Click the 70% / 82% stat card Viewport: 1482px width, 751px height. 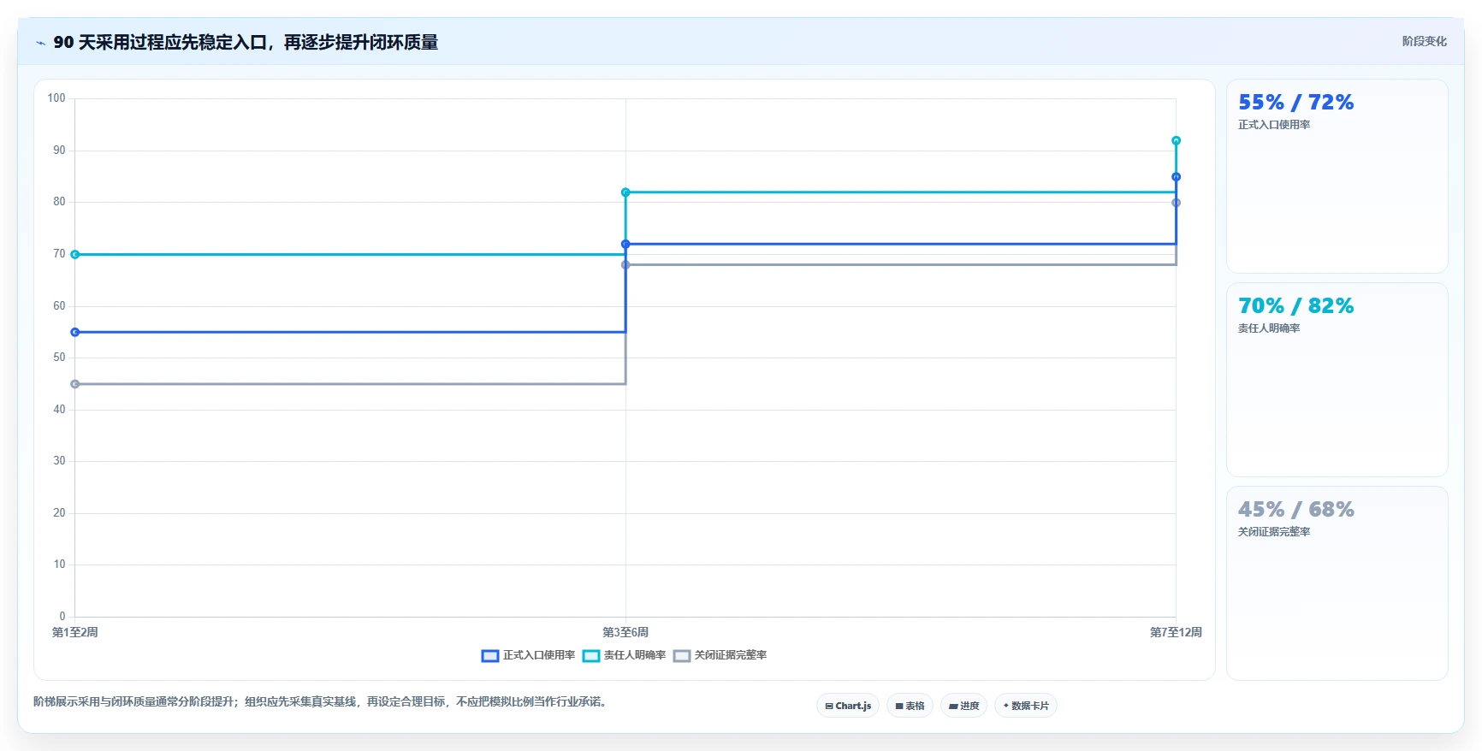1337,380
